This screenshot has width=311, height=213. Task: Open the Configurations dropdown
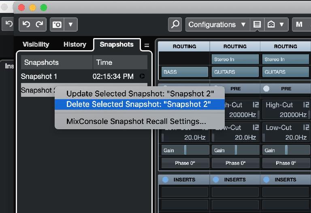coord(217,25)
